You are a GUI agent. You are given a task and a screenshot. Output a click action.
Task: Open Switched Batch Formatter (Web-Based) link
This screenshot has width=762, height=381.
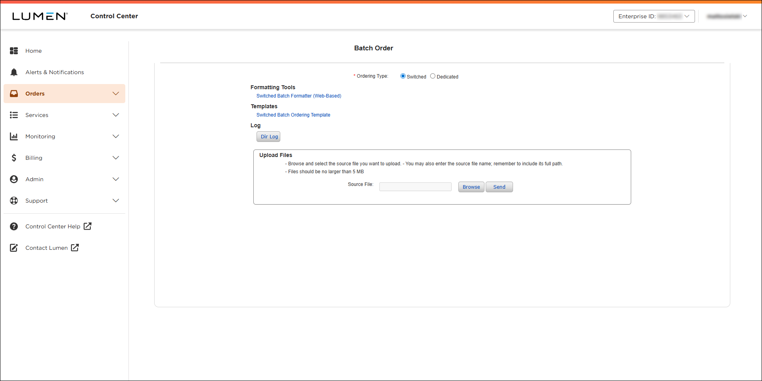tap(299, 96)
